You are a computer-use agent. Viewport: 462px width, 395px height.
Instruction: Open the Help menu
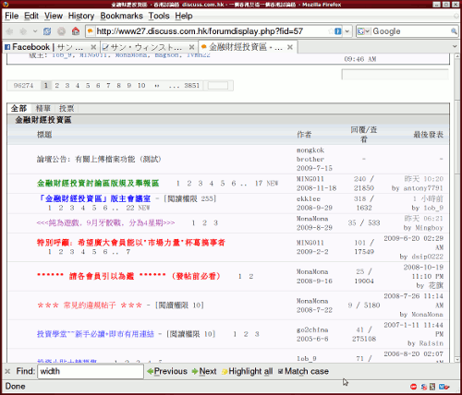click(x=184, y=16)
